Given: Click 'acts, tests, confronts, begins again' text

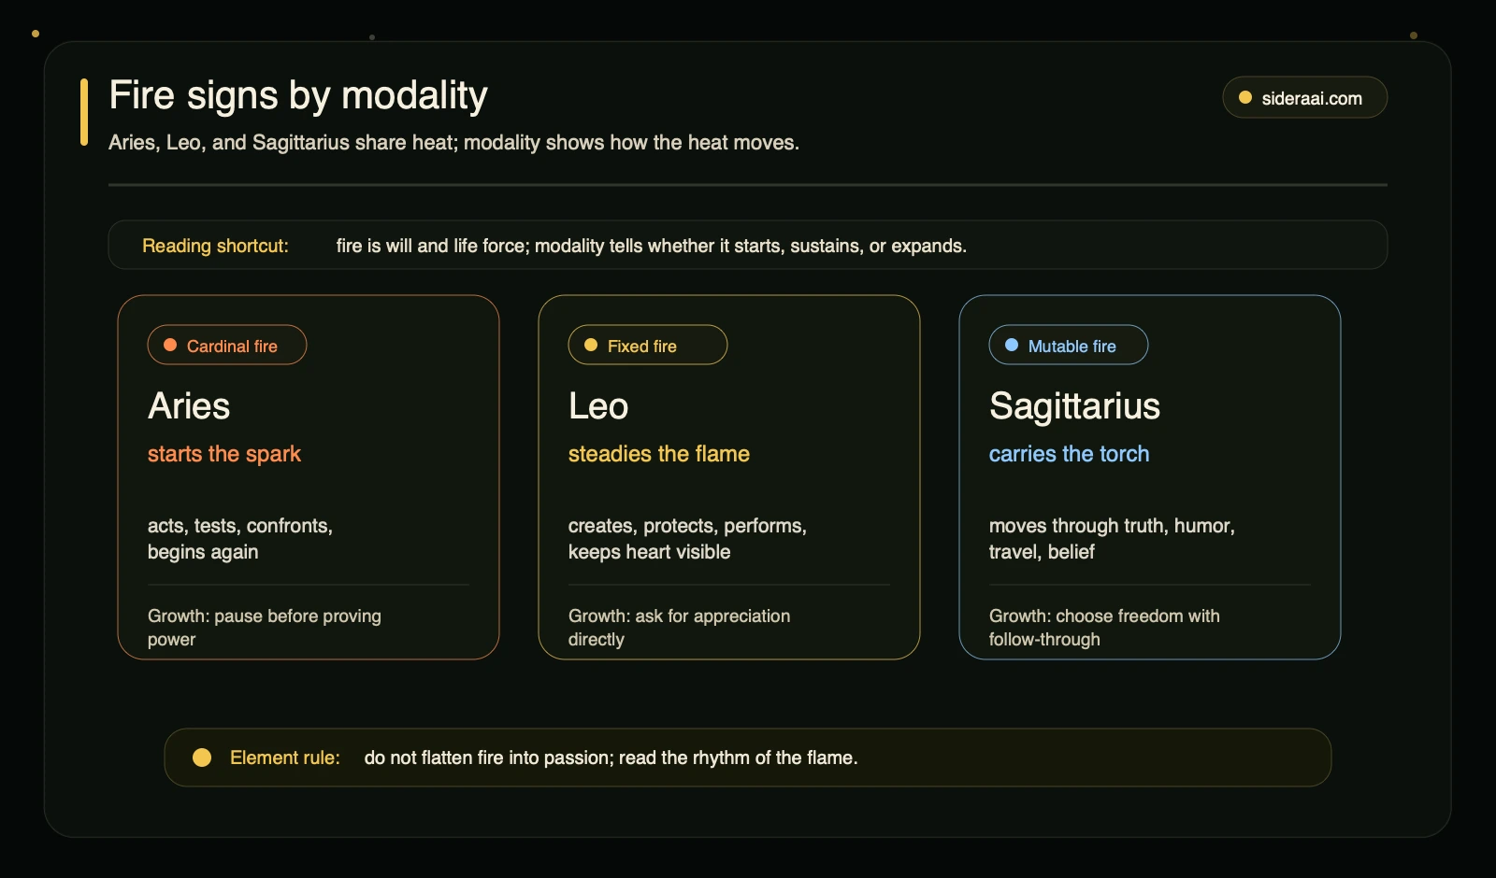Looking at the screenshot, I should point(240,539).
